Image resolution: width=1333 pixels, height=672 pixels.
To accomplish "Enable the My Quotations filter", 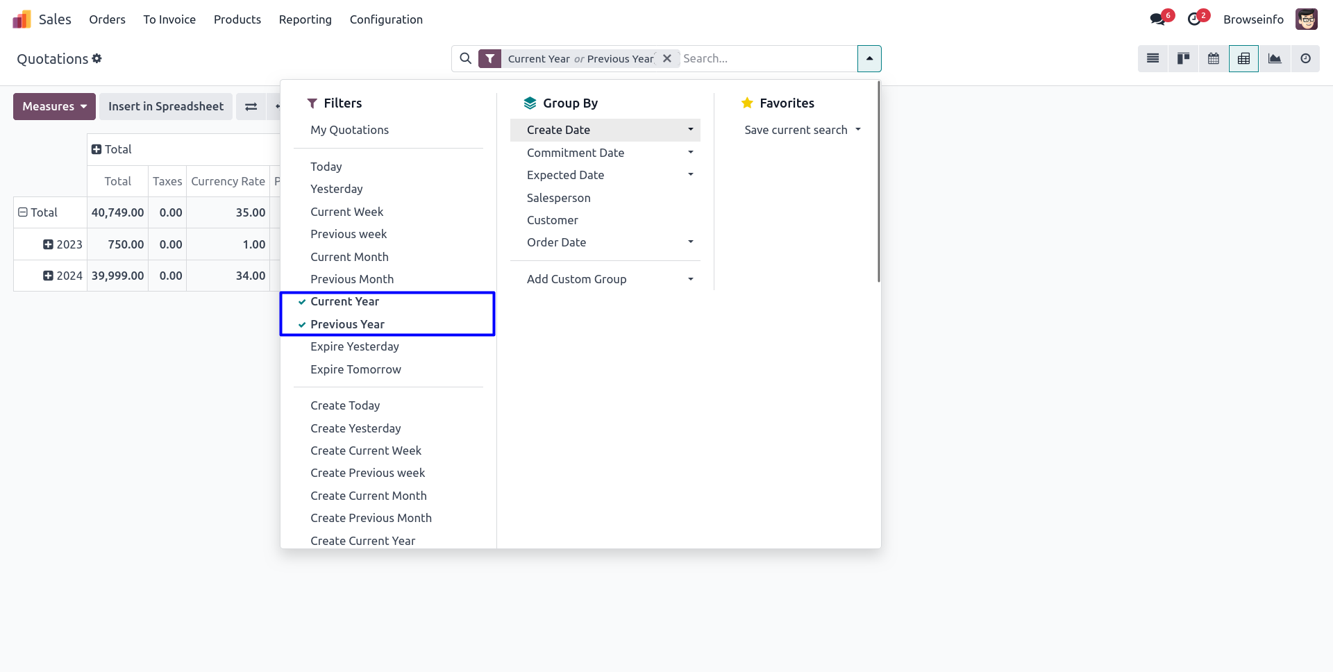I will [x=349, y=130].
